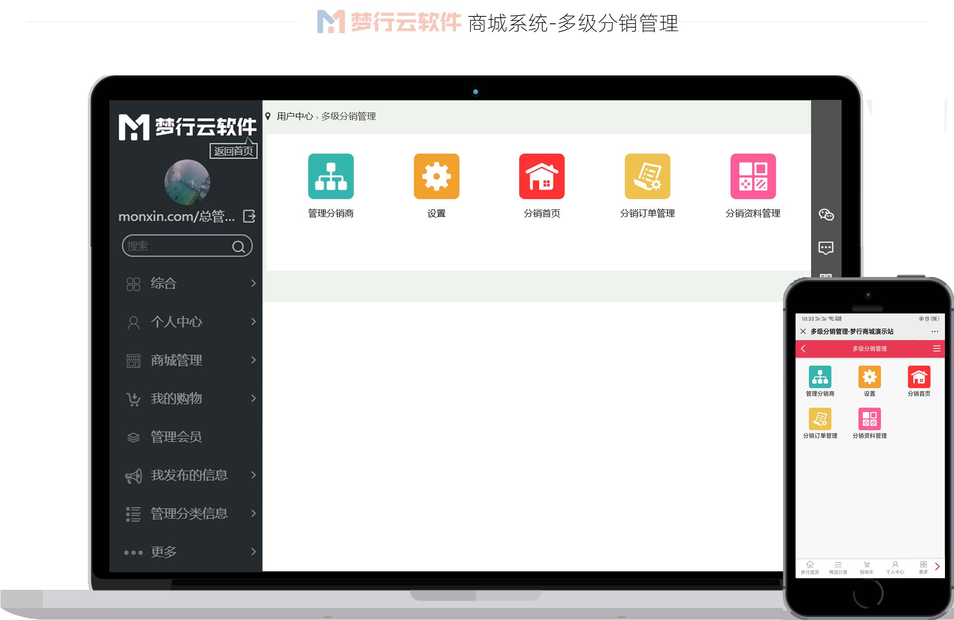Click the 梦行云软件 logo in the sidebar
This screenshot has width=954, height=620.
click(x=187, y=127)
